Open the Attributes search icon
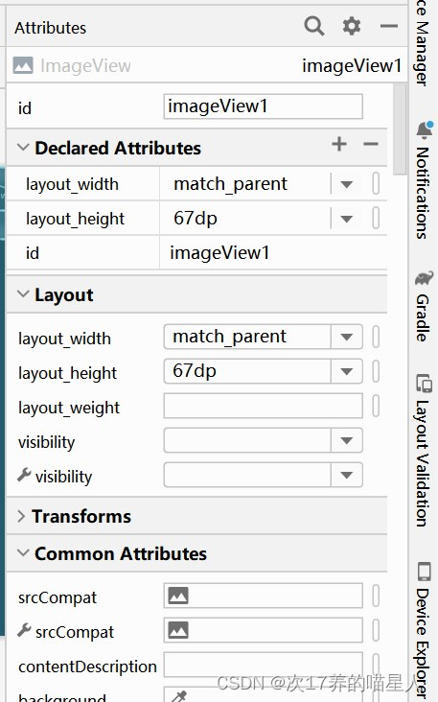 pos(314,26)
